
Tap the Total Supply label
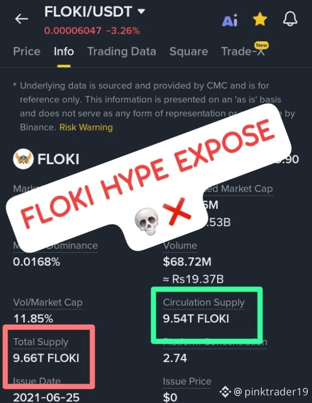pyautogui.click(x=41, y=342)
